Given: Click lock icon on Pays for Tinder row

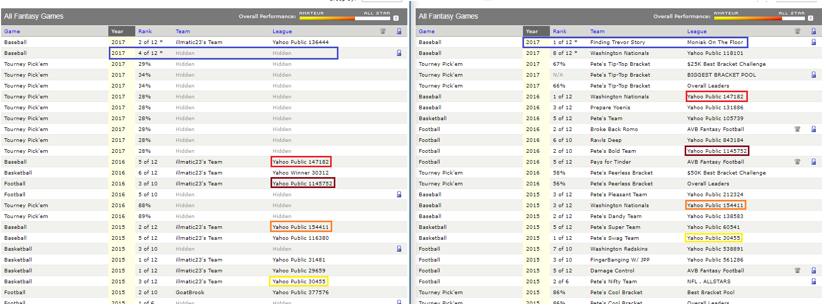Looking at the screenshot, I should click(814, 162).
